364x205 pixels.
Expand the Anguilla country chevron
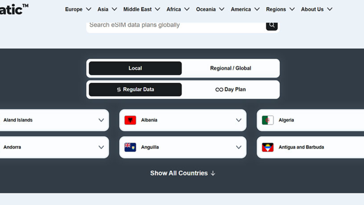tap(239, 147)
